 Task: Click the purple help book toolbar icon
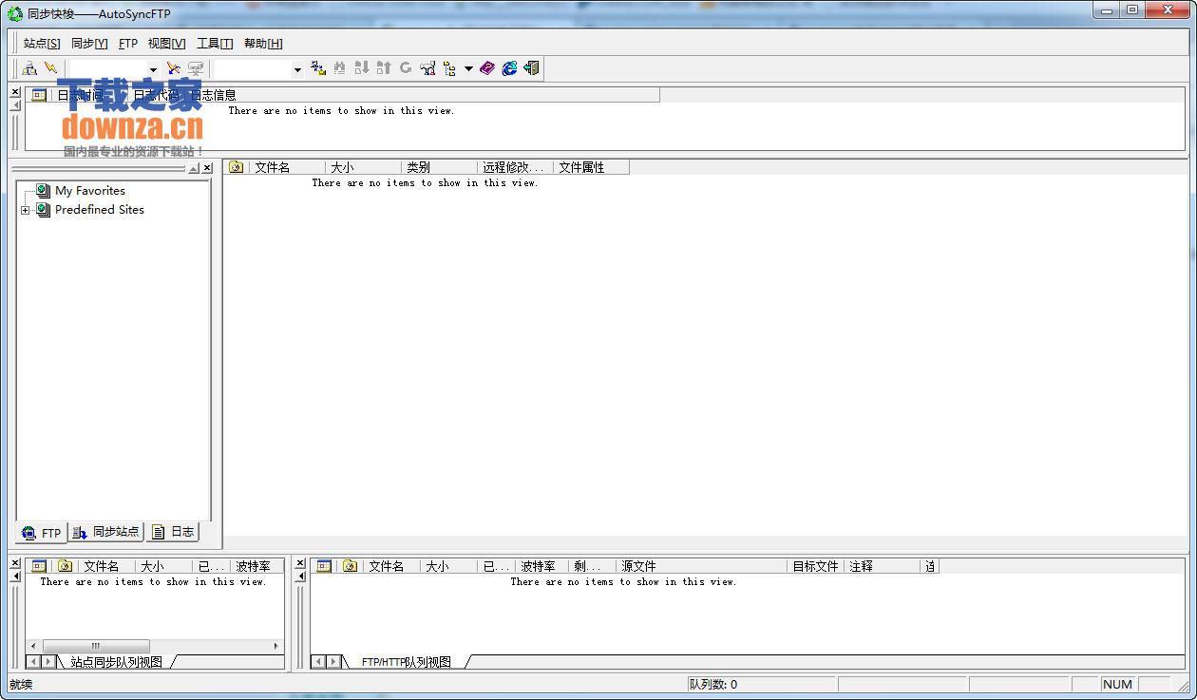tap(486, 67)
